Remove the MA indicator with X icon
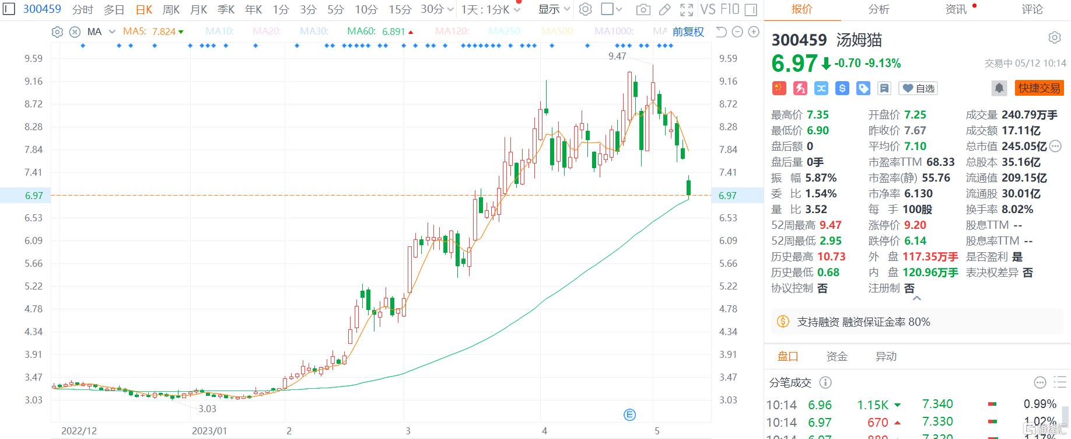Image resolution: width=1071 pixels, height=439 pixels. [x=75, y=32]
